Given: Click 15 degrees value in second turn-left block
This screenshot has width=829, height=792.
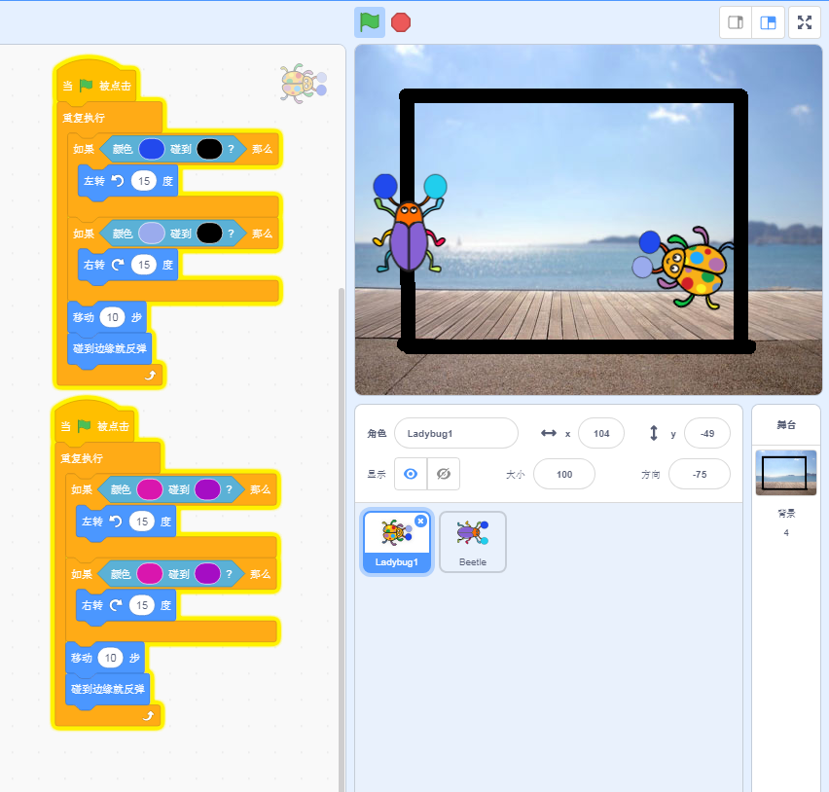Looking at the screenshot, I should (x=142, y=522).
